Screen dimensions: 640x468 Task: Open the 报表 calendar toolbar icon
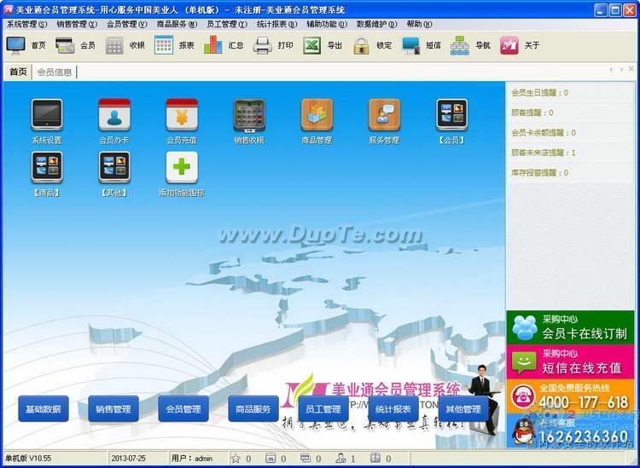(x=164, y=45)
